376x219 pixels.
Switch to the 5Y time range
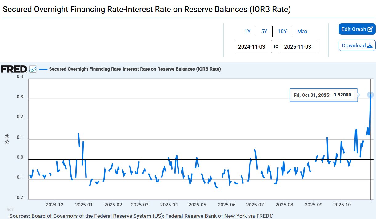coord(264,31)
